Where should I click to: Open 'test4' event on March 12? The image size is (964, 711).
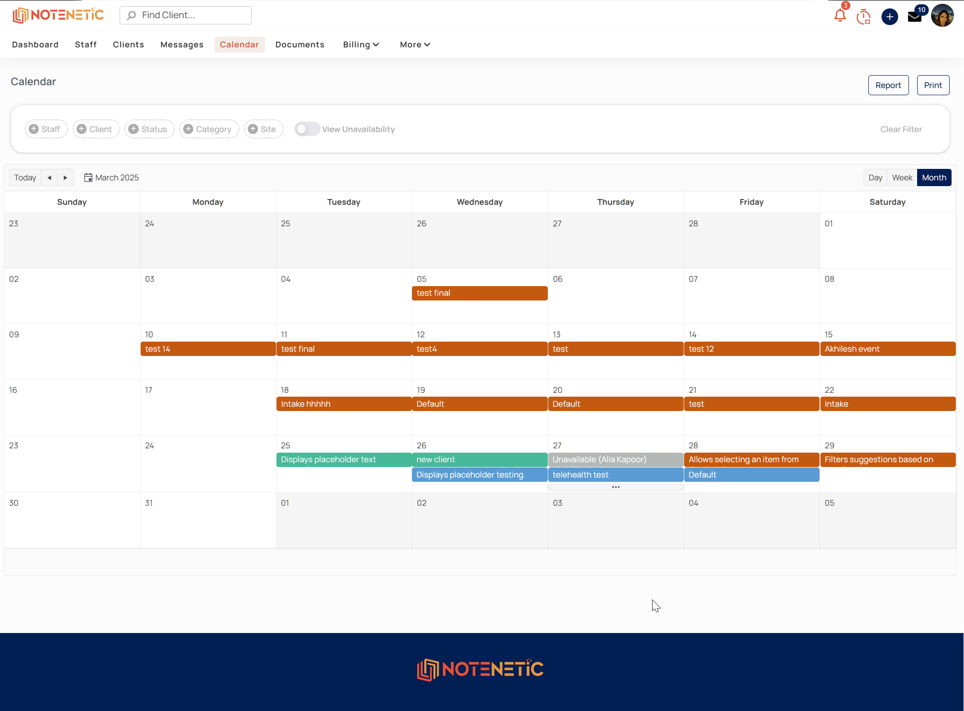tap(479, 349)
